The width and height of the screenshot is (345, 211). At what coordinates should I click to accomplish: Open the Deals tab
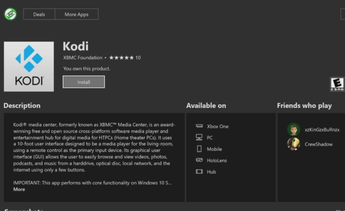tap(39, 14)
